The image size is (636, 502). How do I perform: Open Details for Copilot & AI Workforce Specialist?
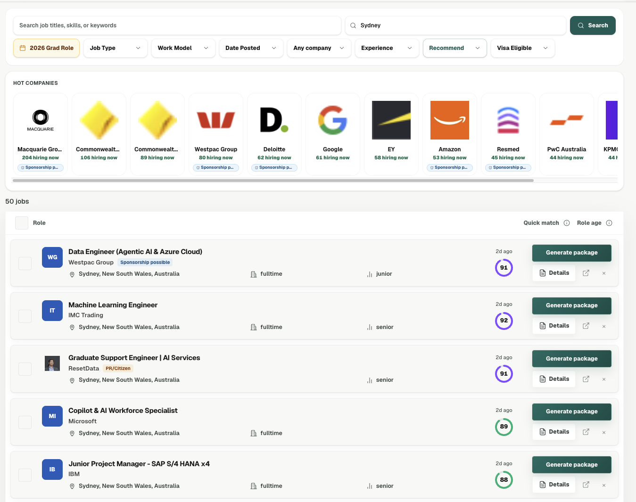(554, 432)
